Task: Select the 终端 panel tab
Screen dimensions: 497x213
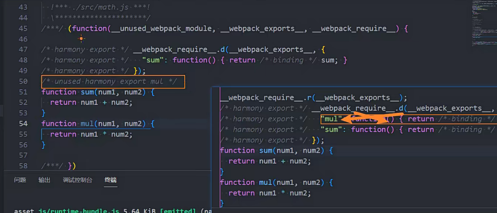Action: click(x=110, y=180)
